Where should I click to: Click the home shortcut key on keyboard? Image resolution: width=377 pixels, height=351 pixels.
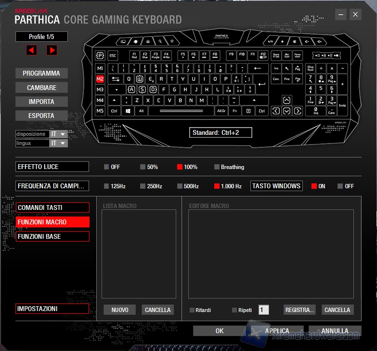tap(148, 41)
